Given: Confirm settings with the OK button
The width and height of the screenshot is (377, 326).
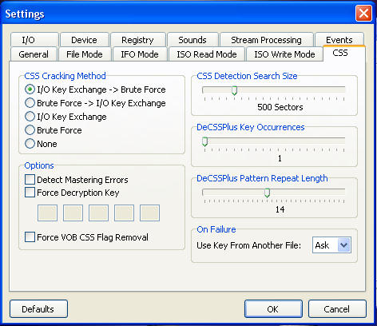Looking at the screenshot, I should pos(273,309).
